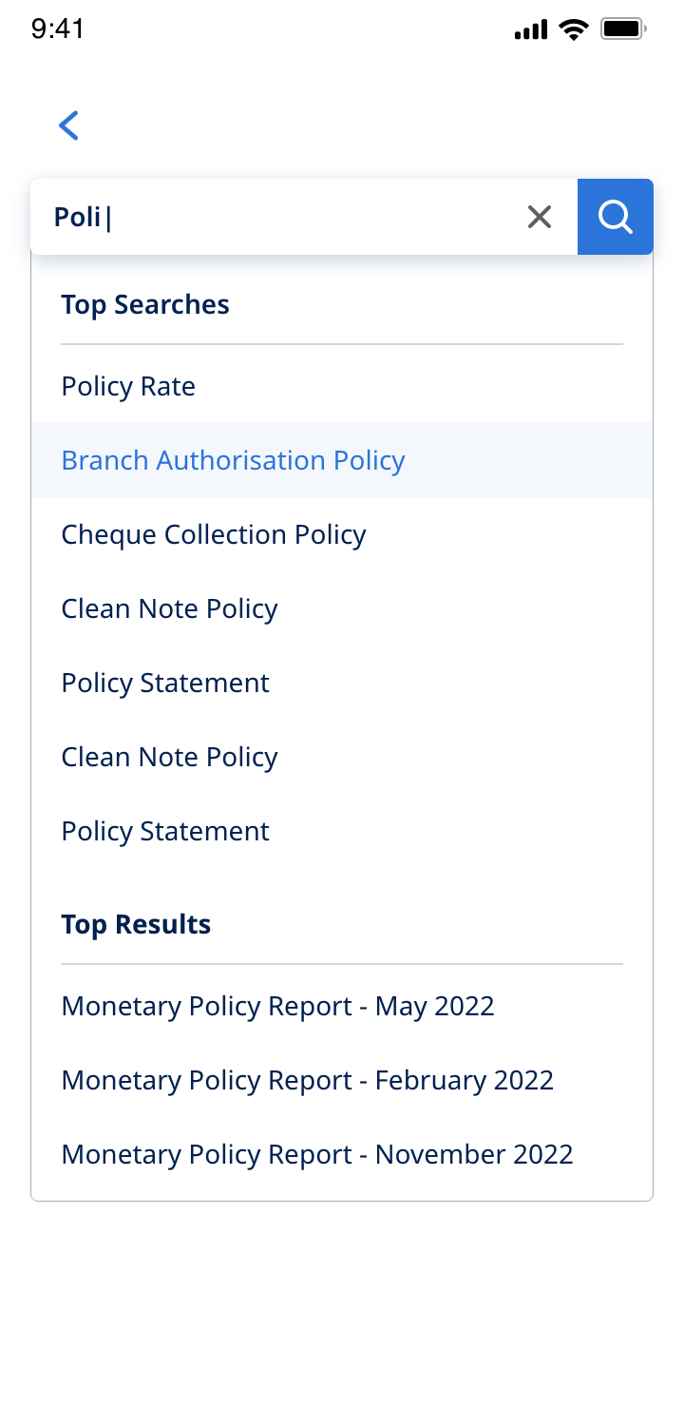Select the first "Clean Note Policy" entry
684x1407 pixels.
coord(169,608)
